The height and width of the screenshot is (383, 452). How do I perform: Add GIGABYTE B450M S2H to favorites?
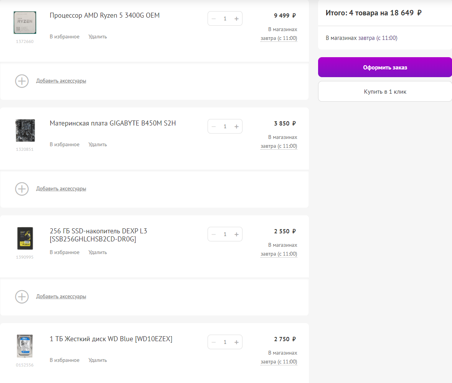click(64, 145)
